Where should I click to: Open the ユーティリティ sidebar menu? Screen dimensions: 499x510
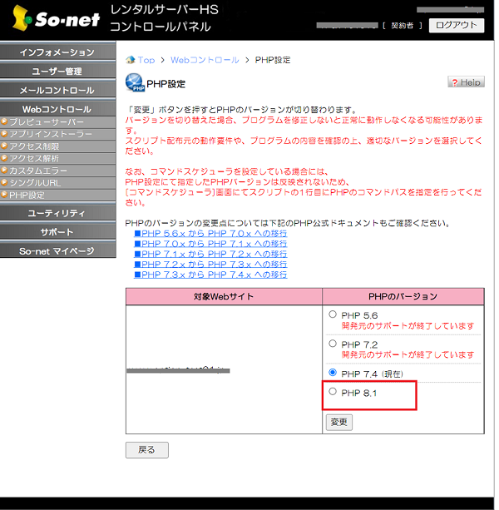click(57, 213)
